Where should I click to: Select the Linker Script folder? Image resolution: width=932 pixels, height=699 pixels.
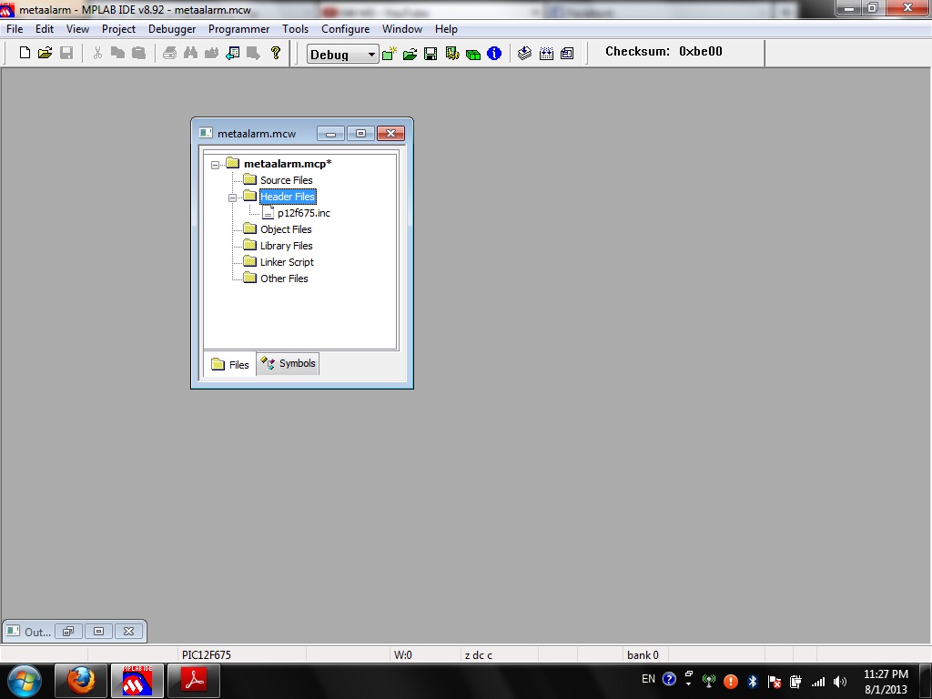click(287, 262)
